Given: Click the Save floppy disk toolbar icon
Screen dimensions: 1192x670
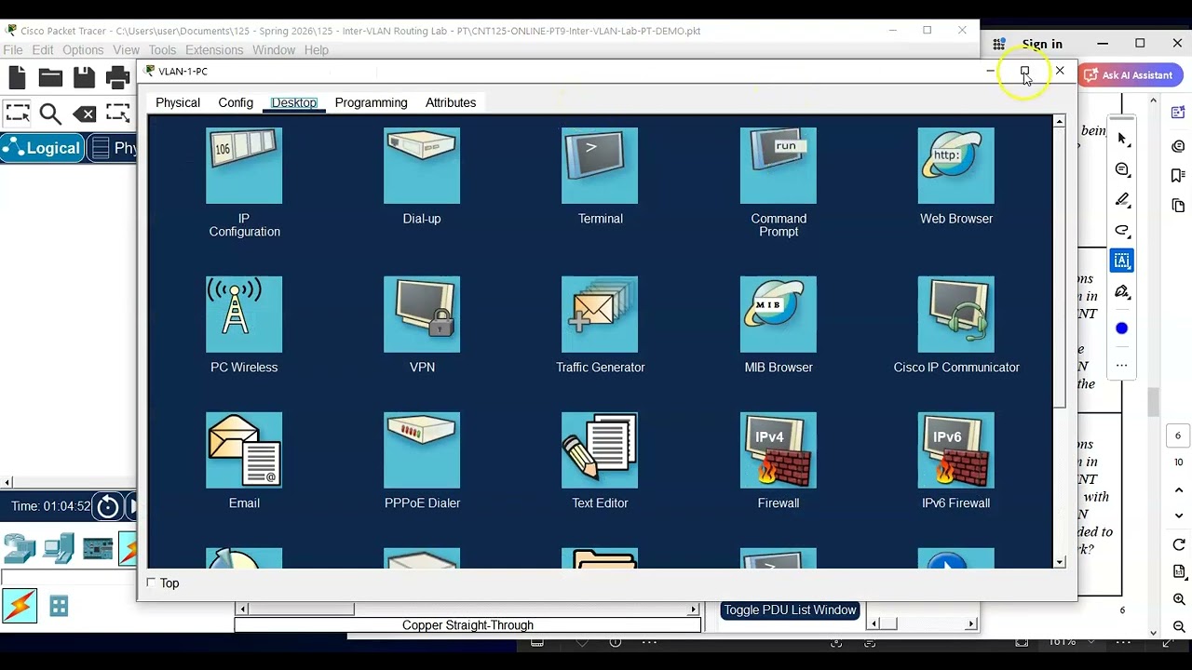Looking at the screenshot, I should click(84, 78).
